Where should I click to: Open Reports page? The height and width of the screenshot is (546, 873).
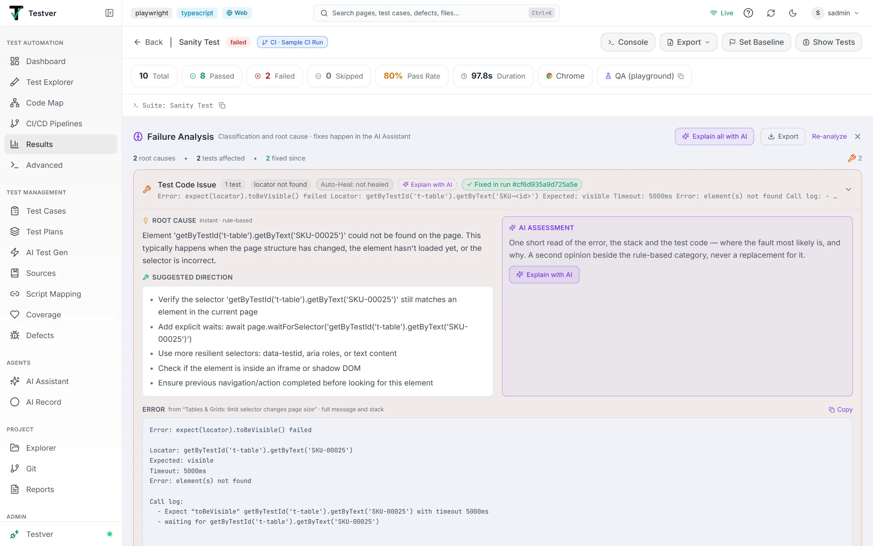pos(61,489)
